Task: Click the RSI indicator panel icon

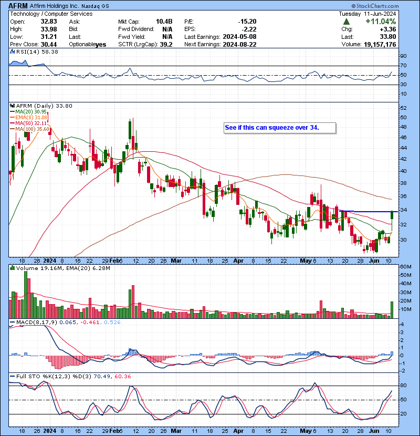Action: point(12,51)
